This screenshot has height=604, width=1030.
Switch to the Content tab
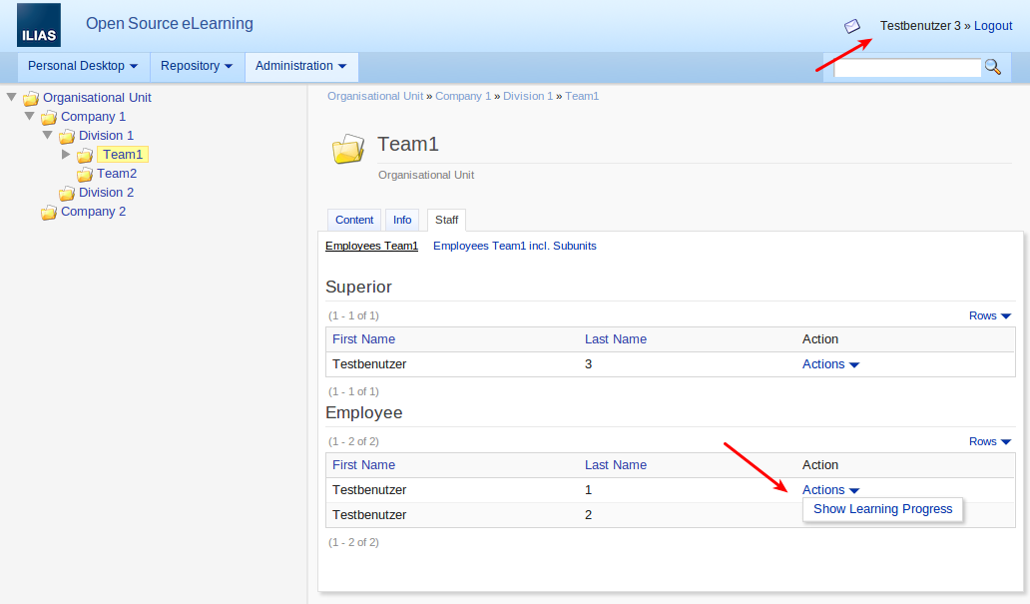(354, 220)
